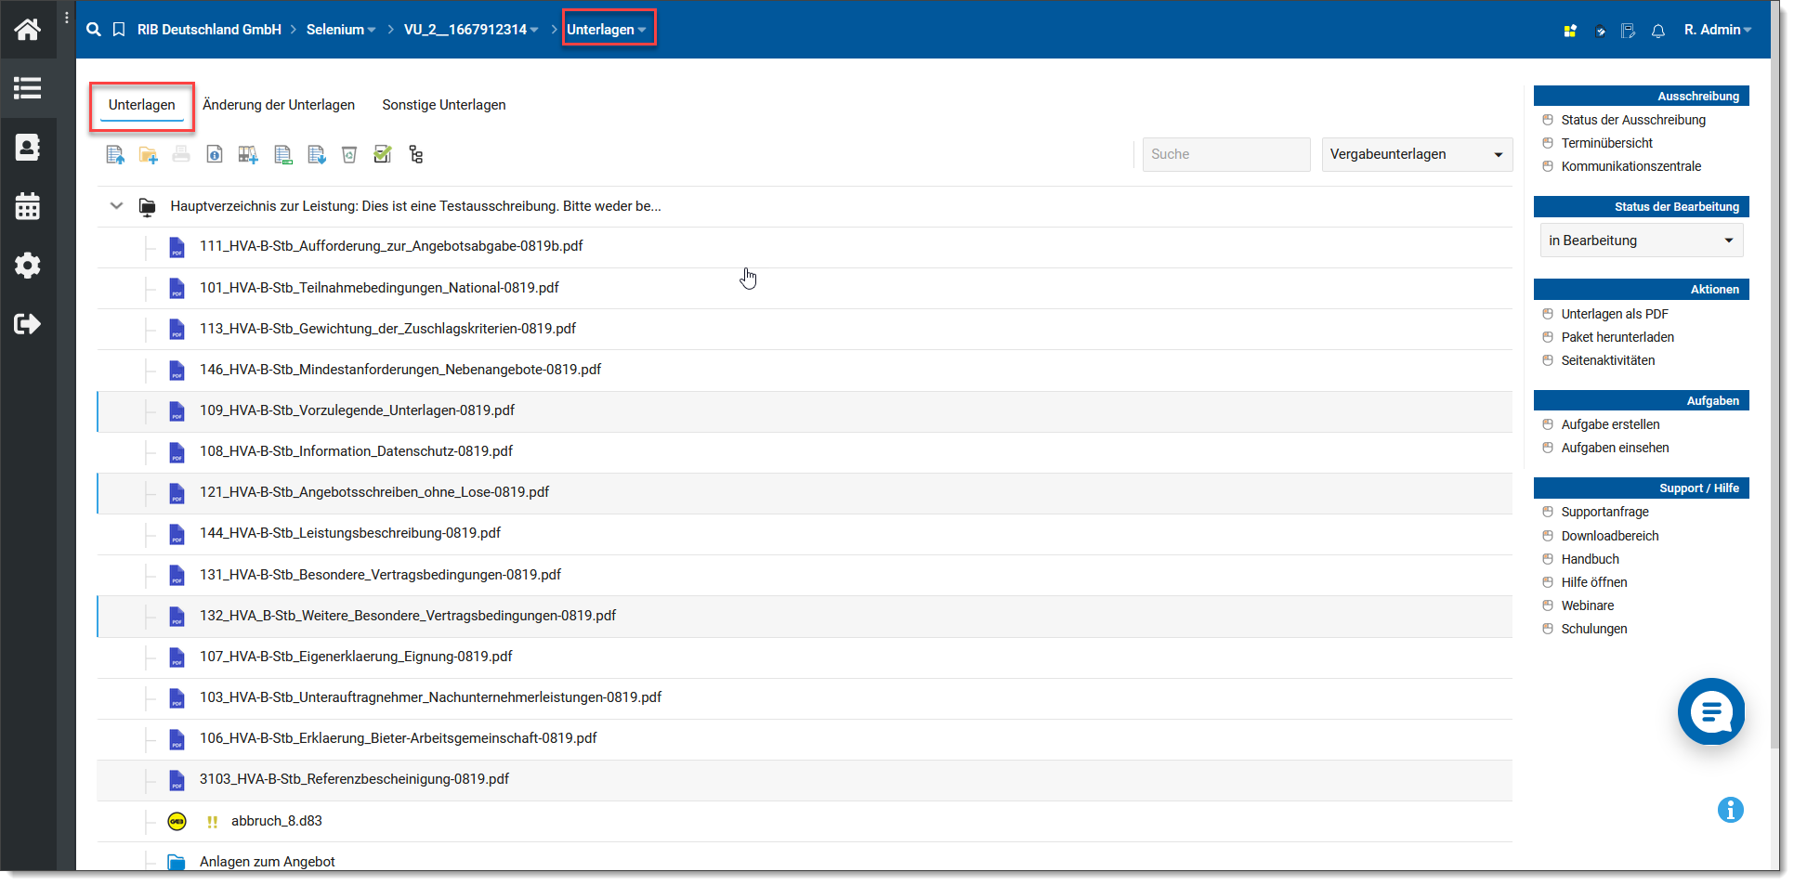This screenshot has width=1794, height=885.
Task: Open the Terminübersicht link
Action: coord(1606,143)
